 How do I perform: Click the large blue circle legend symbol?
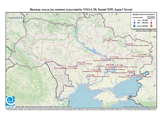pos(135,23)
